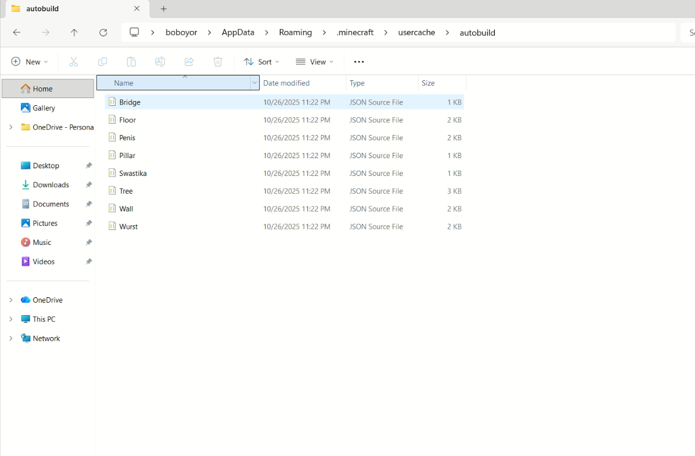Navigate back with the back arrow
Viewport: 695px width, 456px height.
17,33
